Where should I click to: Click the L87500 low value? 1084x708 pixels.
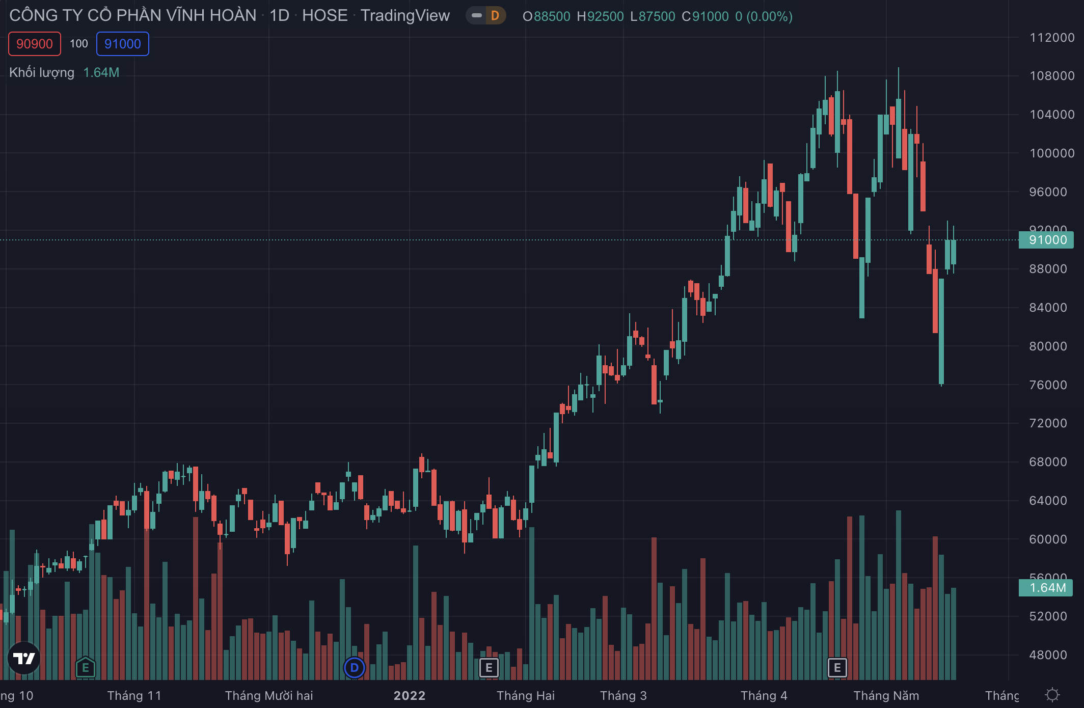point(653,16)
